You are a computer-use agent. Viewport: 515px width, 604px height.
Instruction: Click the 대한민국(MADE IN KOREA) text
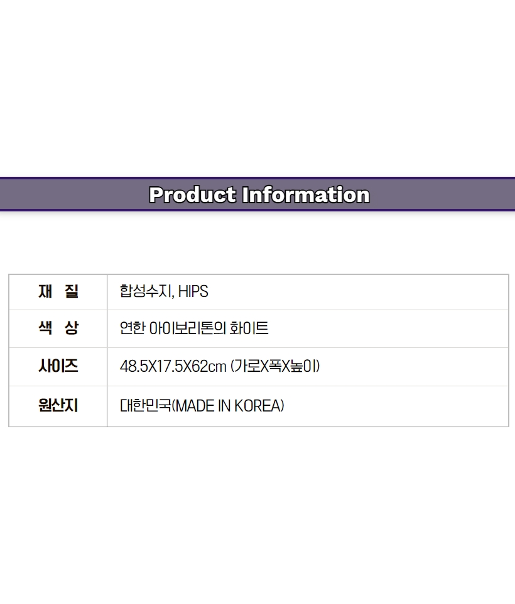click(202, 406)
